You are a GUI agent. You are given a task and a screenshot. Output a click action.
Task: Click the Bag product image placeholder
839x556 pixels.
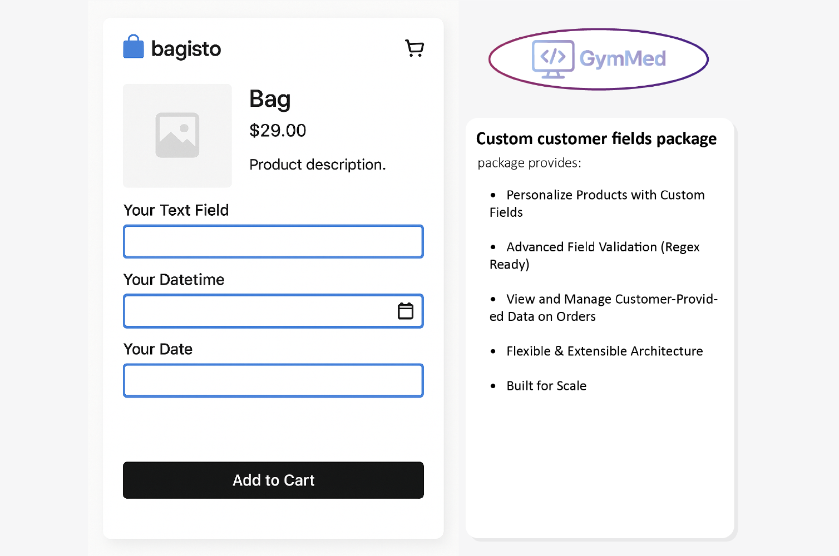tap(177, 136)
